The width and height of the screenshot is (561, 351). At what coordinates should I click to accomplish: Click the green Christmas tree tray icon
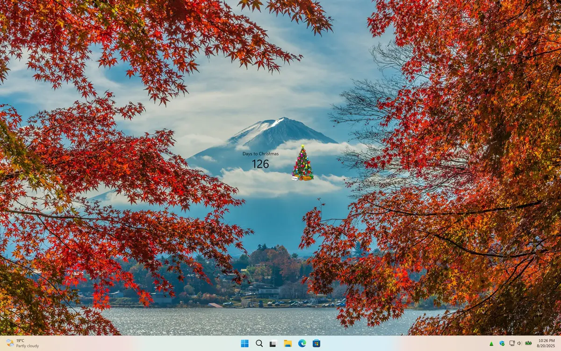click(491, 344)
